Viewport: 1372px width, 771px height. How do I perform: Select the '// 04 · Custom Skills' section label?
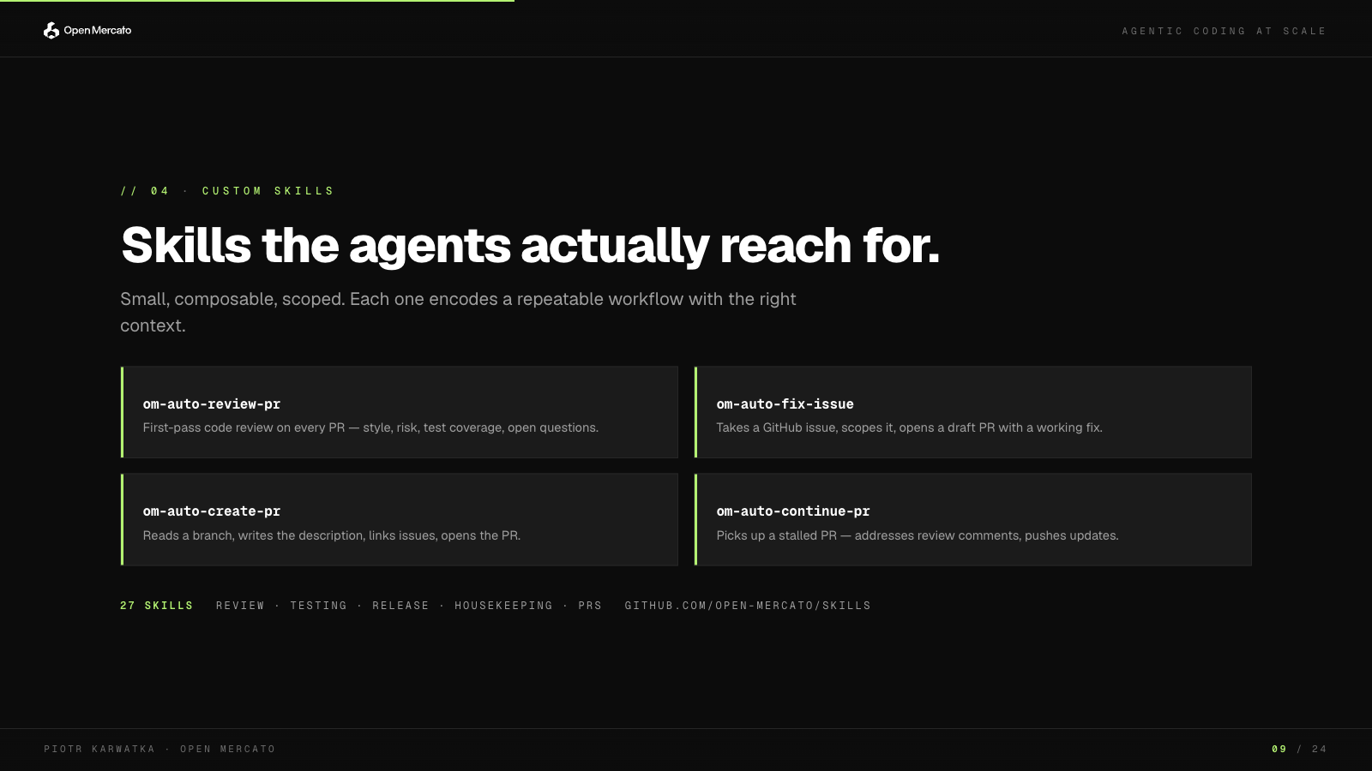coord(227,191)
